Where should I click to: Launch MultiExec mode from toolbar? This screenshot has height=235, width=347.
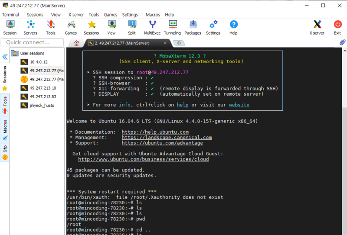pyautogui.click(x=152, y=28)
